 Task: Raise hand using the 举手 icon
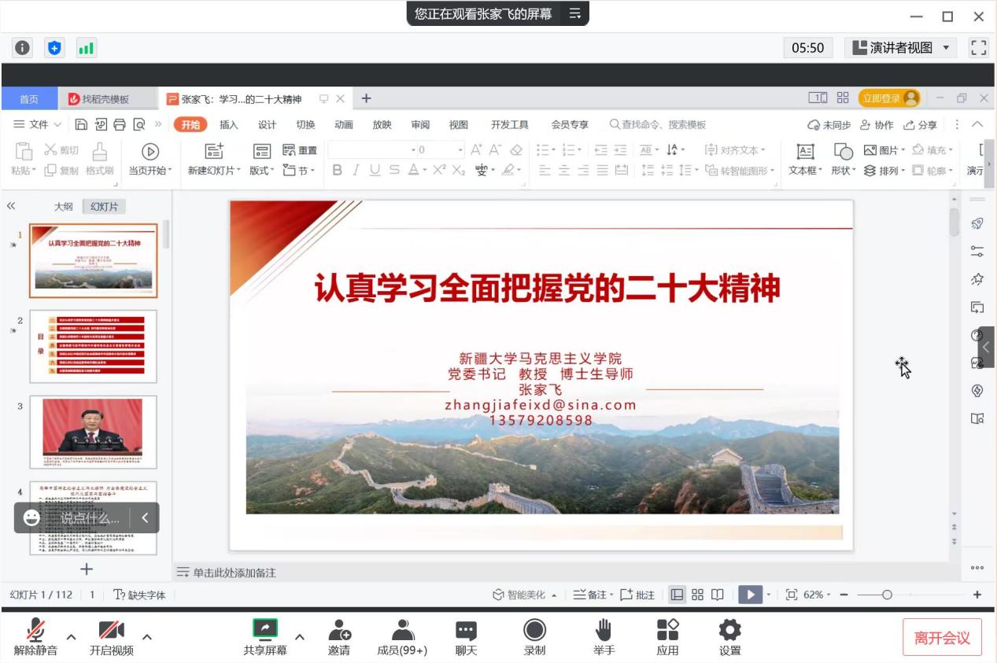pos(604,635)
